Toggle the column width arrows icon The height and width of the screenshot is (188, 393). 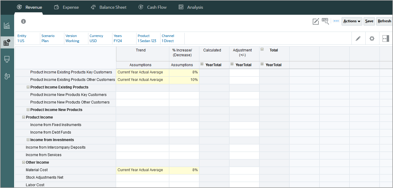[386, 39]
